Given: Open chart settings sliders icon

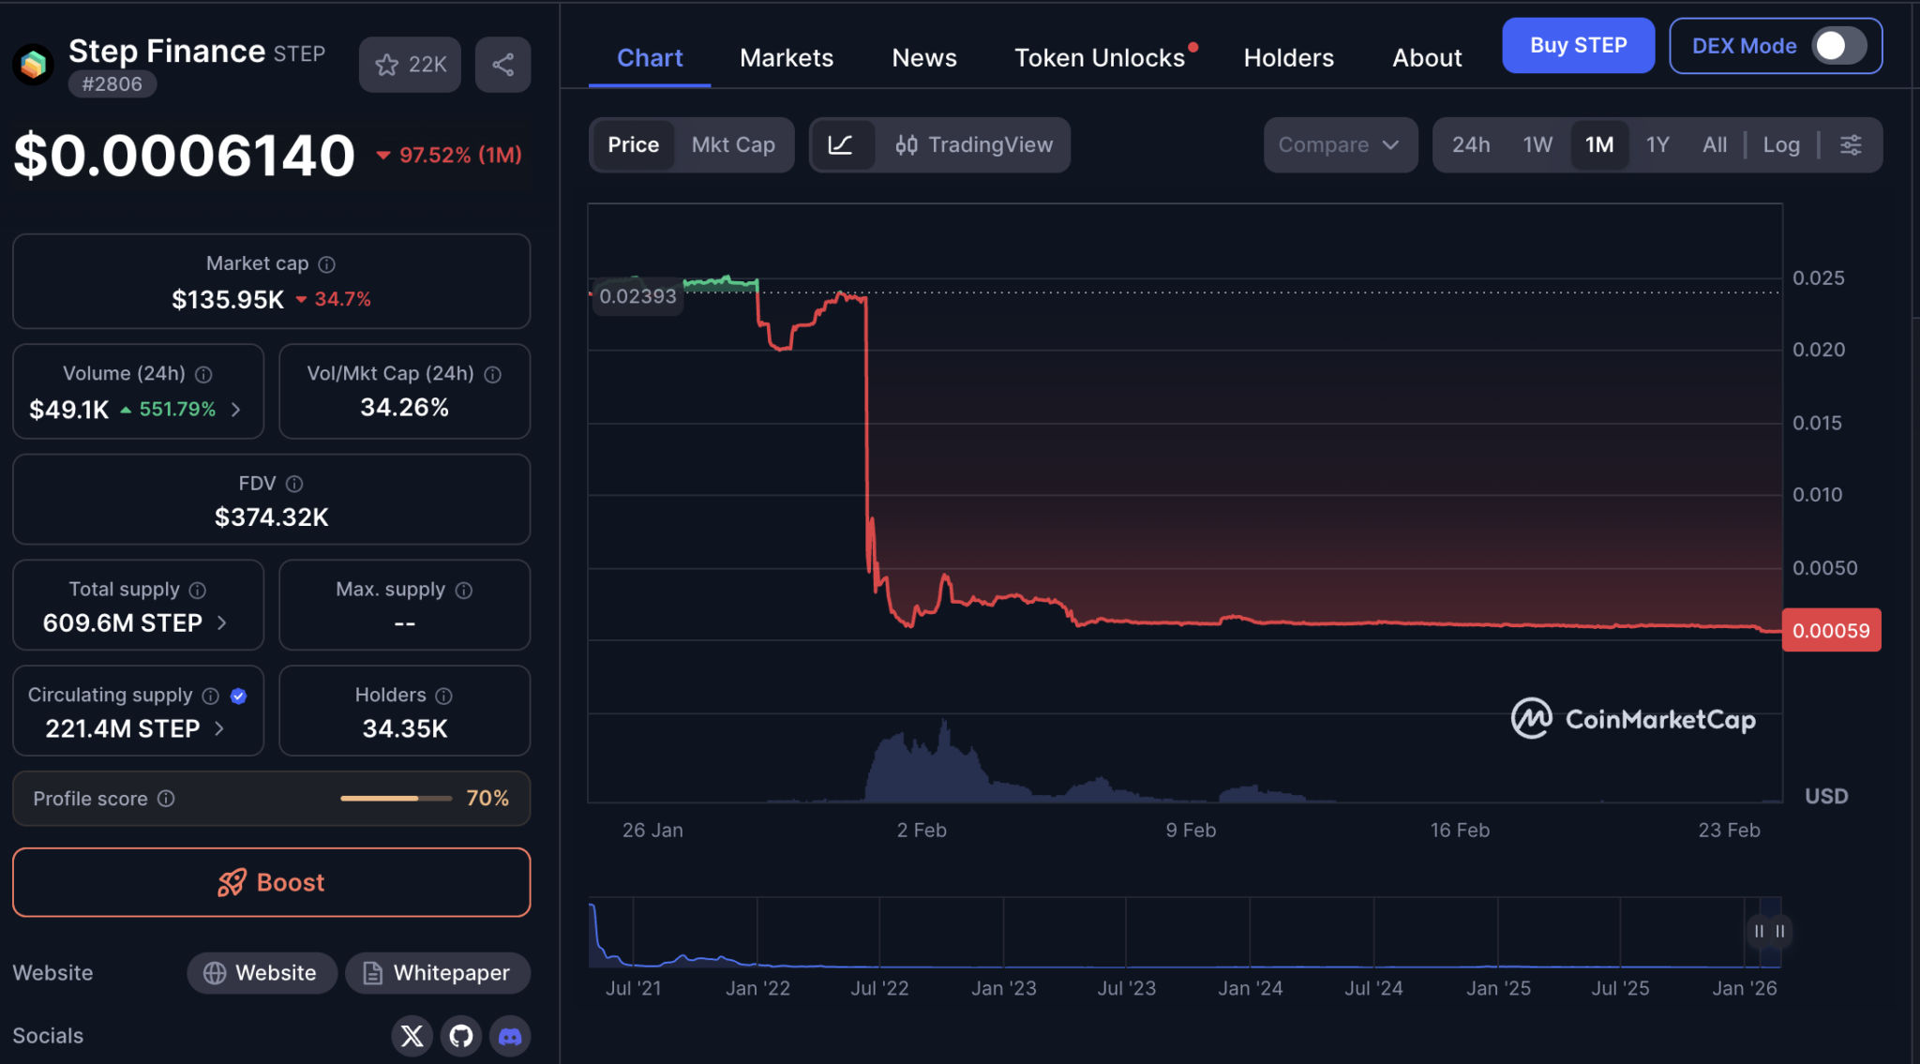Looking at the screenshot, I should pos(1851,145).
